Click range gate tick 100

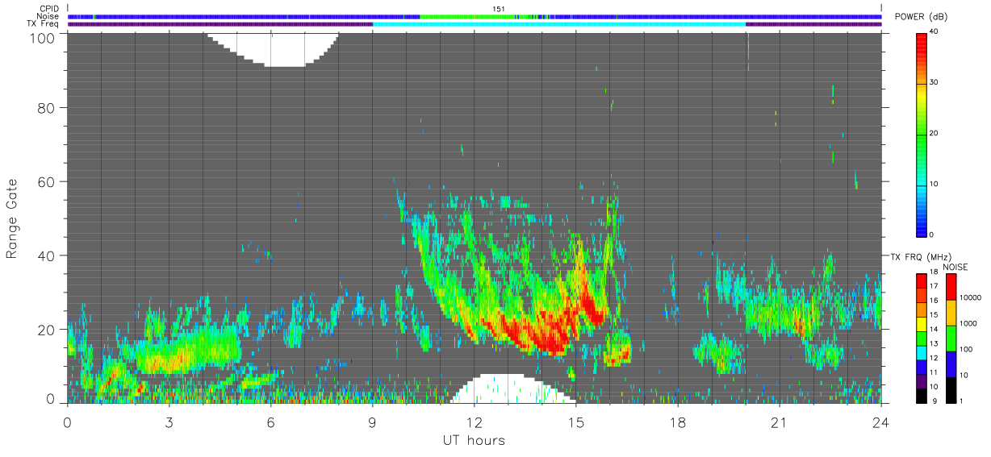[x=42, y=38]
